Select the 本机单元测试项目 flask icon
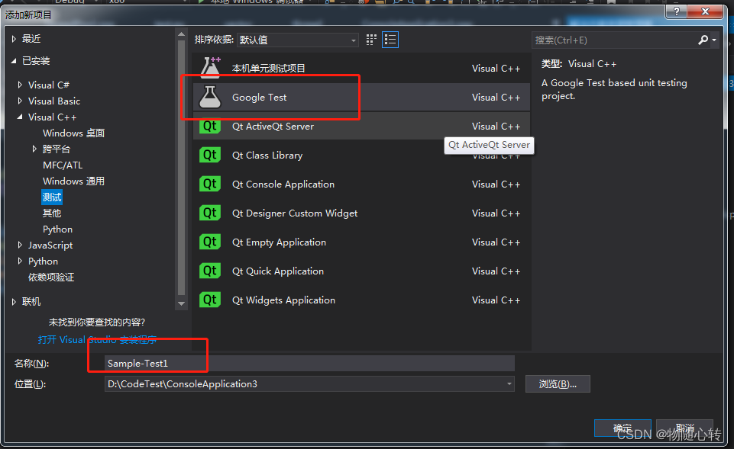 pyautogui.click(x=210, y=68)
